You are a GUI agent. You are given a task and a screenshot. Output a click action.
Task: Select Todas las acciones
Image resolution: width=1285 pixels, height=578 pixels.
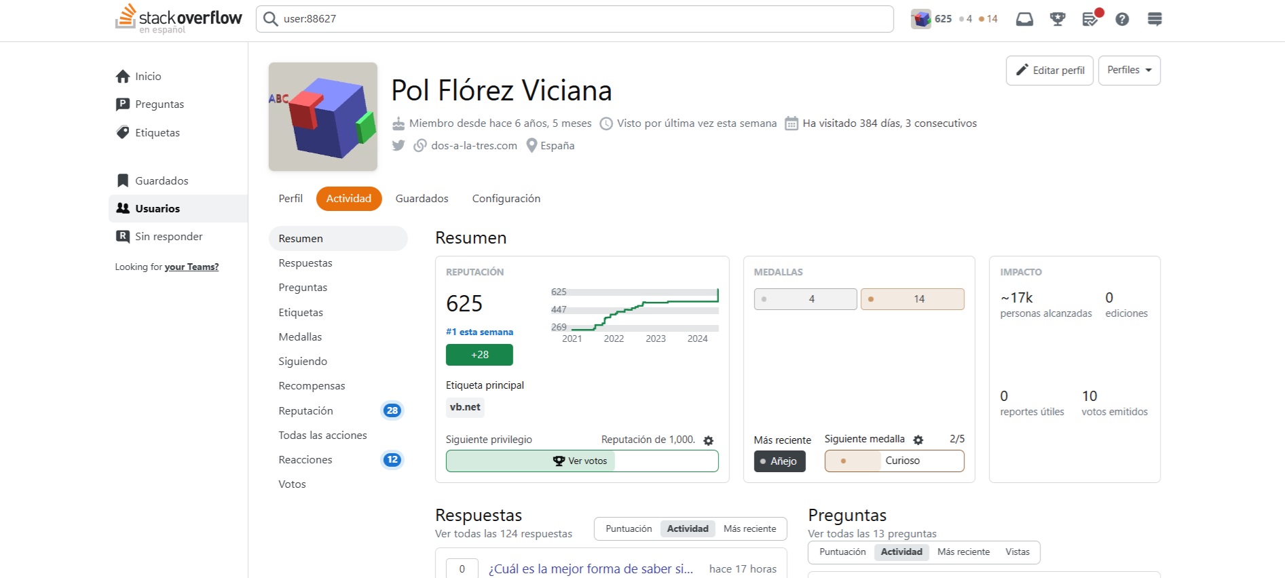[x=338, y=435]
